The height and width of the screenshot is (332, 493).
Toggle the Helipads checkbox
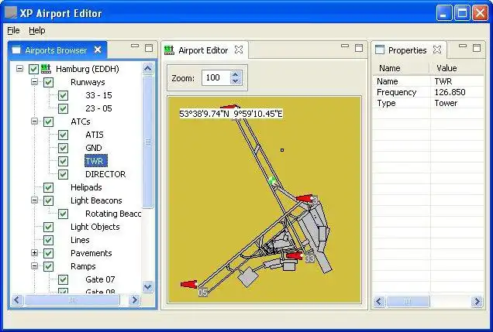pos(48,187)
